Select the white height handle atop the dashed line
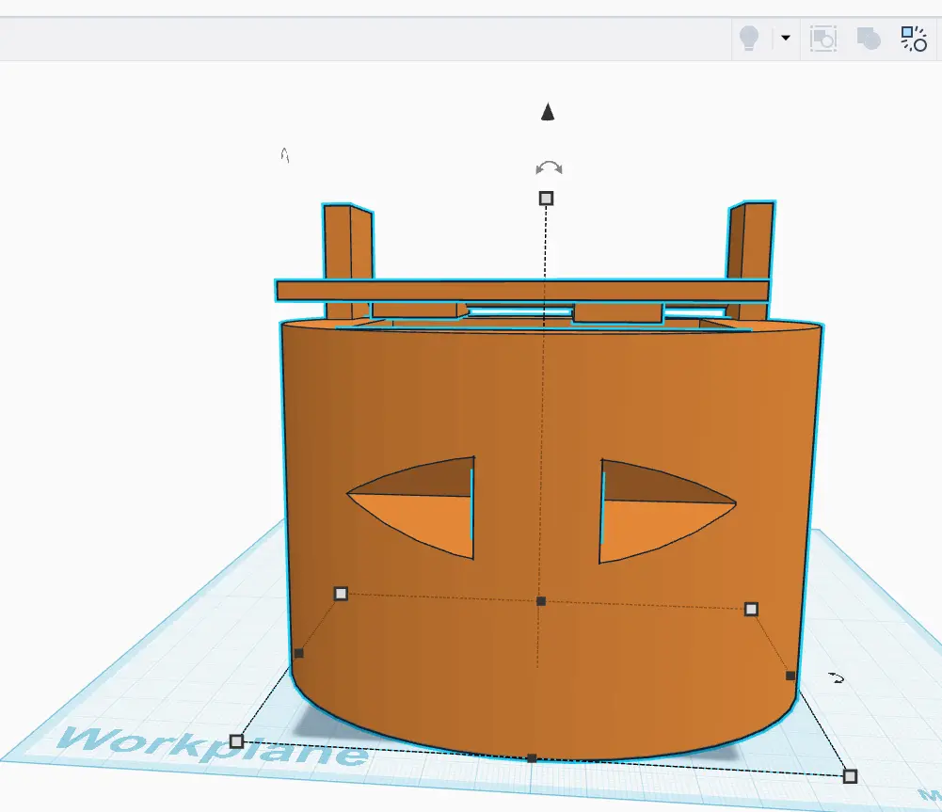Viewport: 942px width, 812px height. coord(546,199)
